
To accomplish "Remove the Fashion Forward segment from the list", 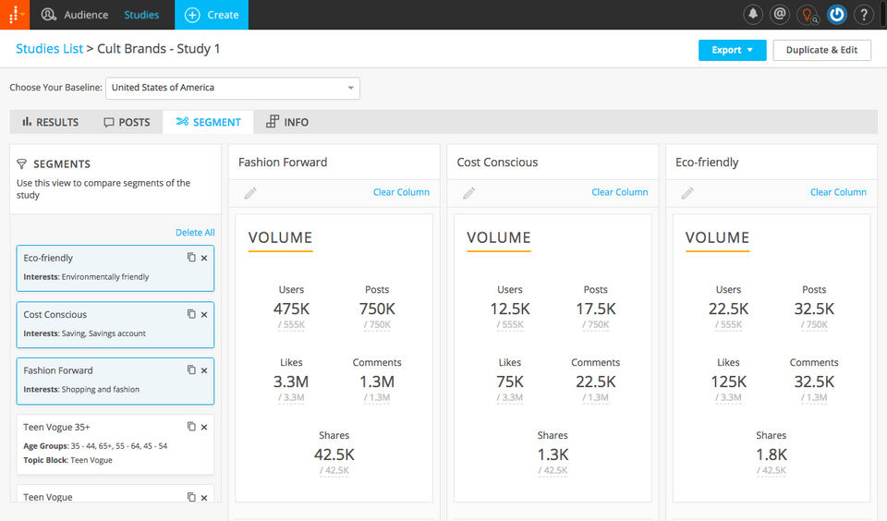I will point(204,370).
